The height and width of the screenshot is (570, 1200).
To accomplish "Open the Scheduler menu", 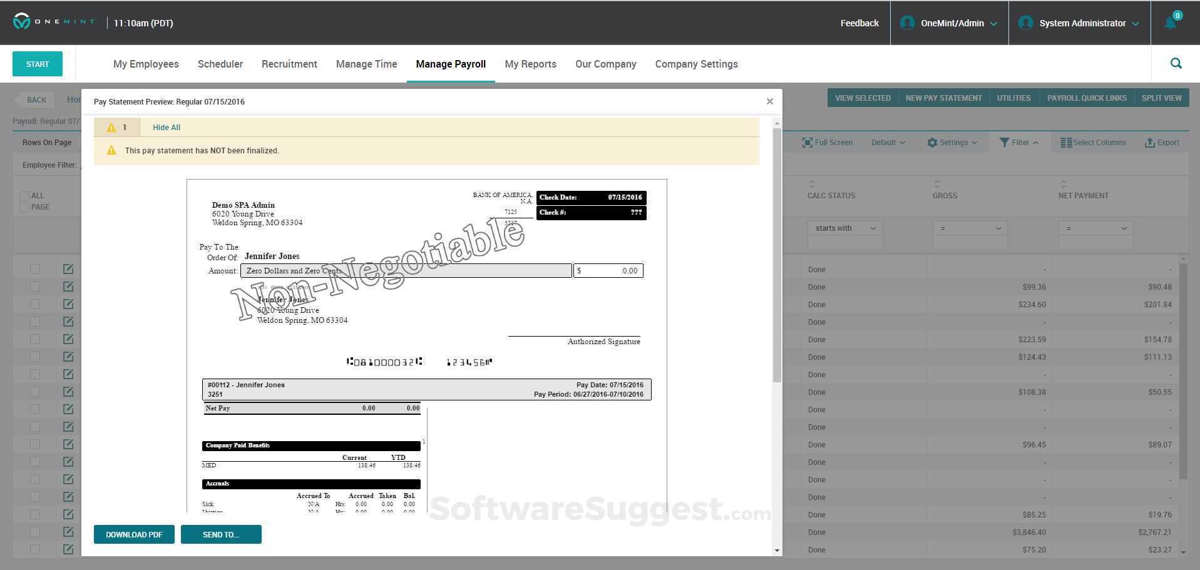I will (220, 64).
